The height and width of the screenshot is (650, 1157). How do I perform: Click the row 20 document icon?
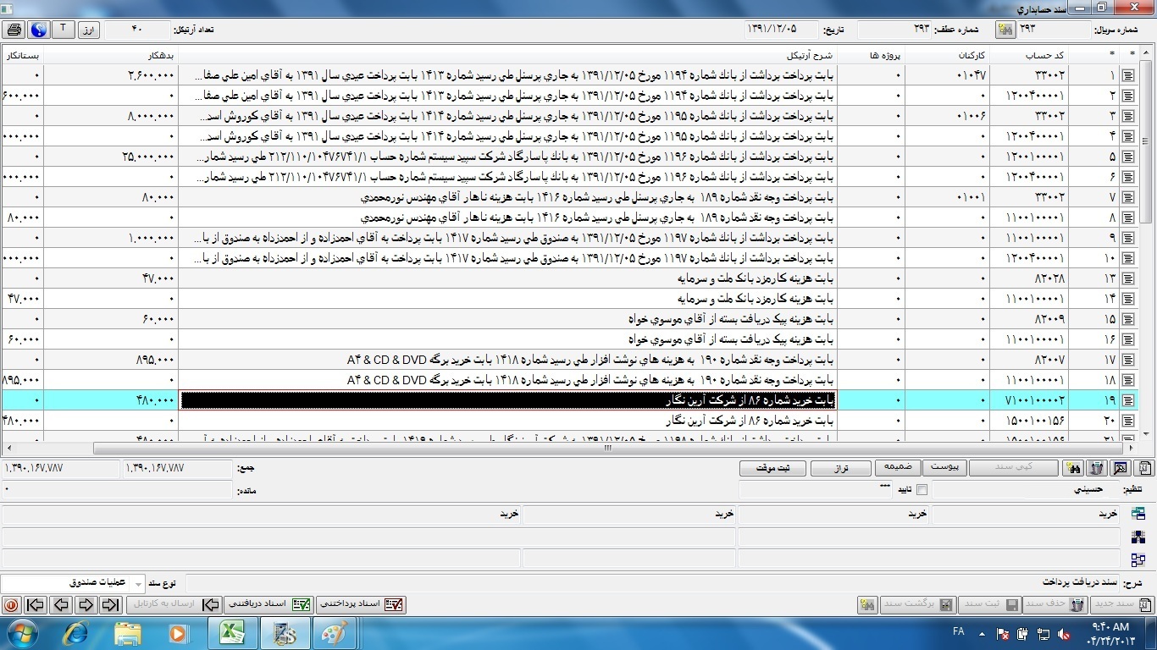pos(1128,421)
